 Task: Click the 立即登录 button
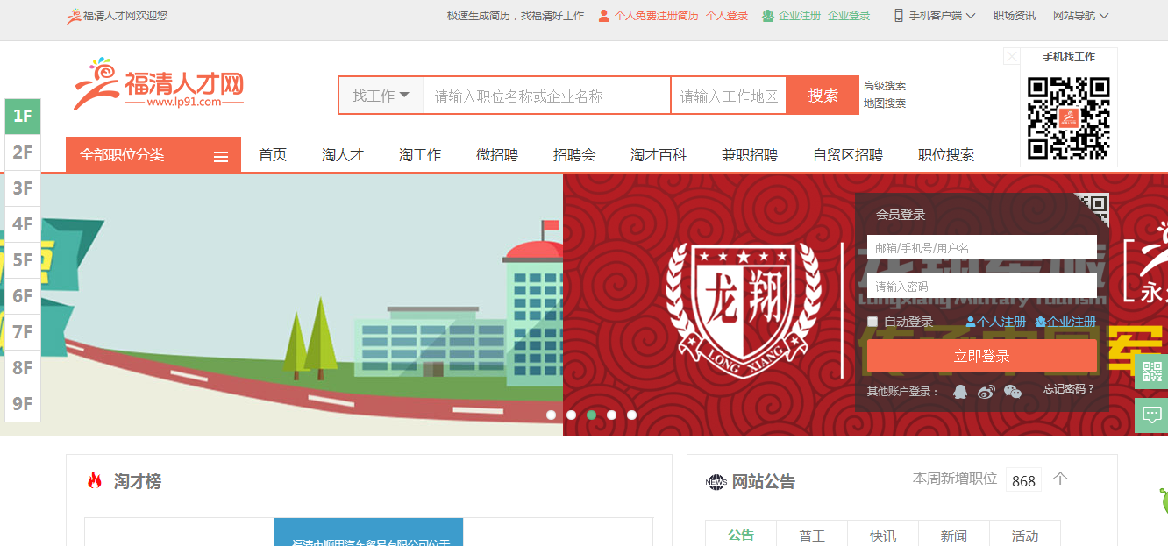[x=982, y=356]
